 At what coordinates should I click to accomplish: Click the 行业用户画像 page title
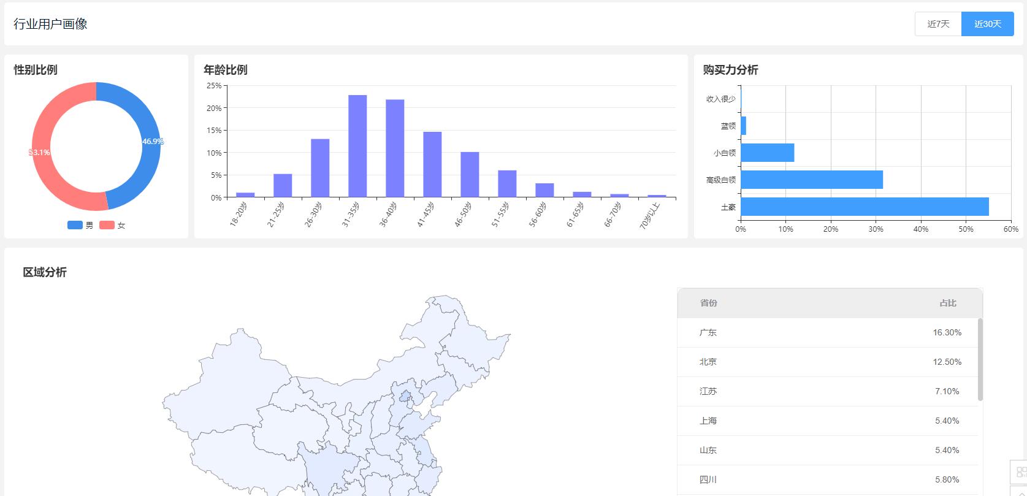pyautogui.click(x=50, y=24)
